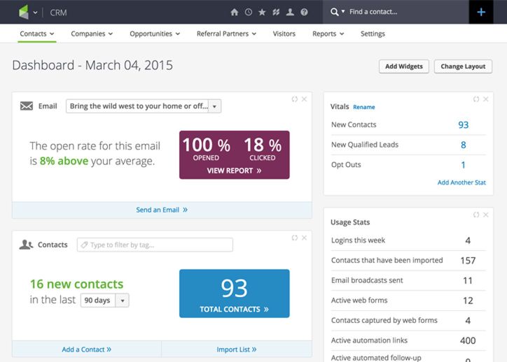
Task: Open the Settings tab
Action: pos(373,34)
